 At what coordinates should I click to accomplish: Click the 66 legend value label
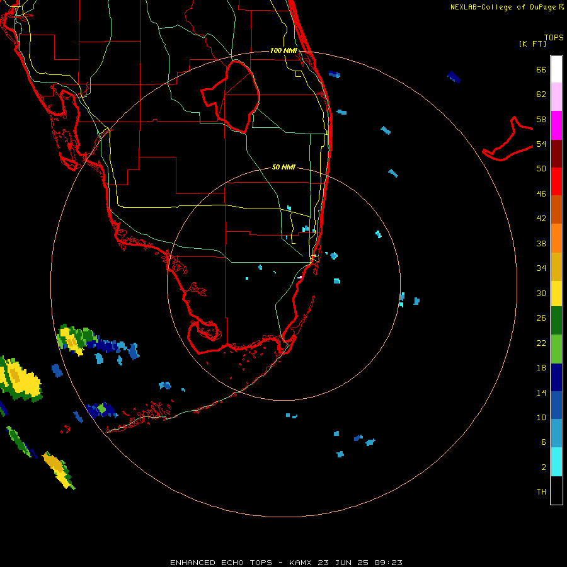(x=541, y=69)
